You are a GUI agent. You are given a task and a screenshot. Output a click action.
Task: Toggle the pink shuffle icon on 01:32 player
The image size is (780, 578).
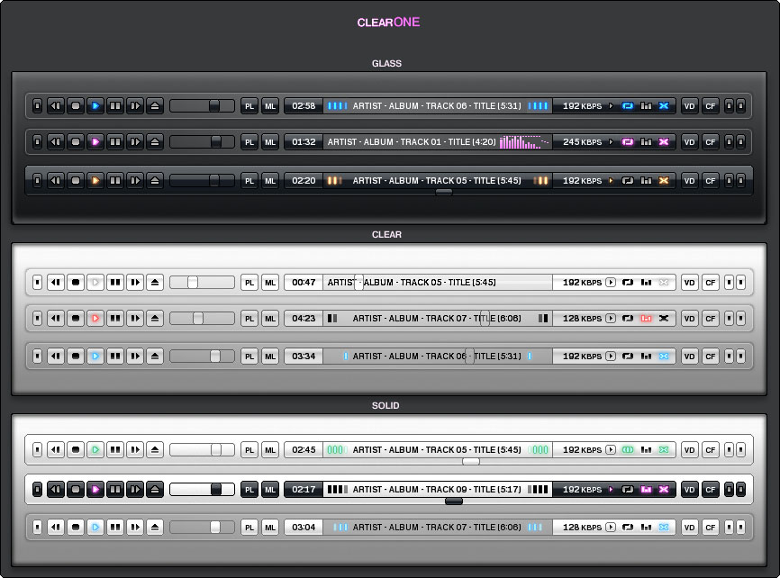[664, 142]
